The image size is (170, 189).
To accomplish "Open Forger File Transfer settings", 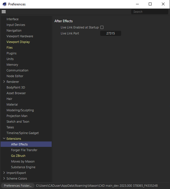I will tap(24, 150).
